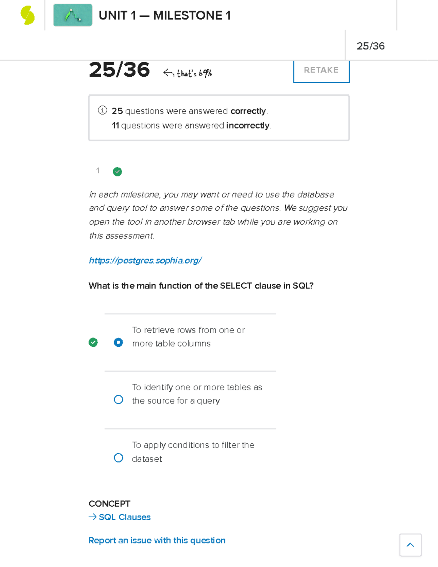Click the question 1 number marker
Image resolution: width=438 pixels, height=567 pixels.
(98, 171)
